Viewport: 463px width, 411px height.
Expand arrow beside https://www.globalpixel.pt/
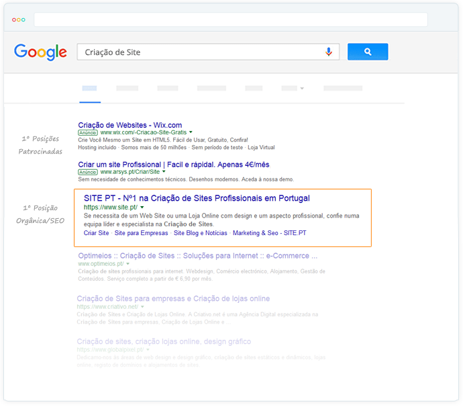[148, 349]
